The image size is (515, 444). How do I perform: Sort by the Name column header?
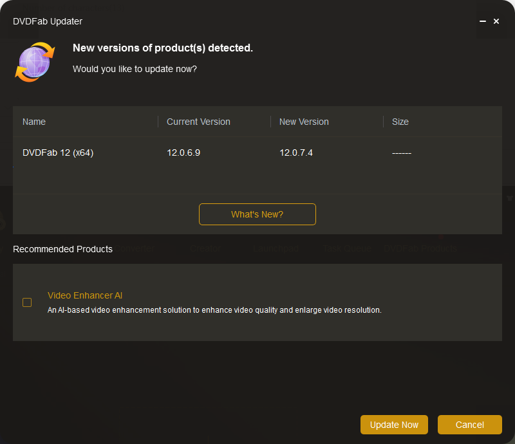[34, 122]
